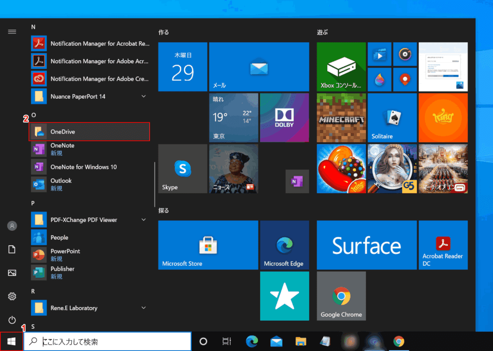
Task: Open OneDrive from the app list
Action: (x=89, y=132)
